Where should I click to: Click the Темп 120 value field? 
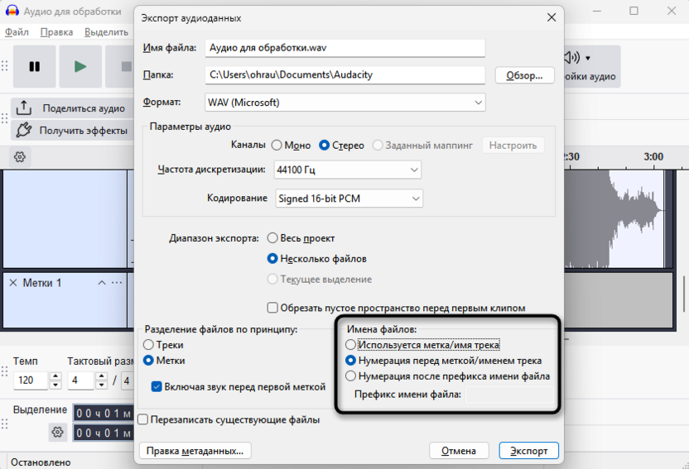point(31,380)
